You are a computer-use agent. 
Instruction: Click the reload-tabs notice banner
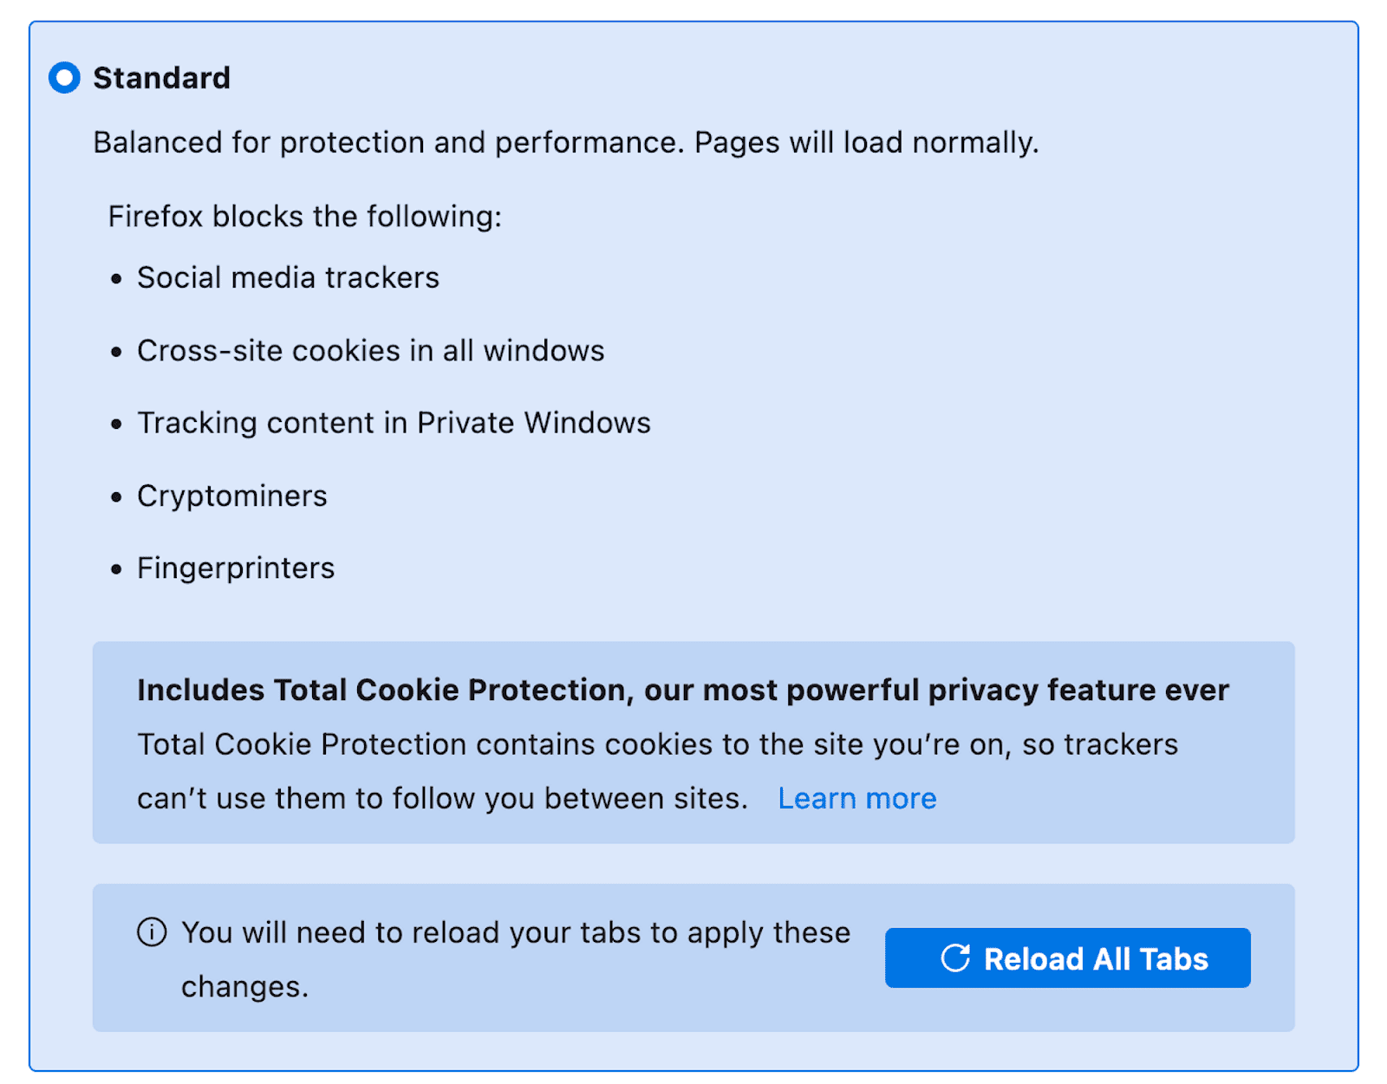point(520,957)
